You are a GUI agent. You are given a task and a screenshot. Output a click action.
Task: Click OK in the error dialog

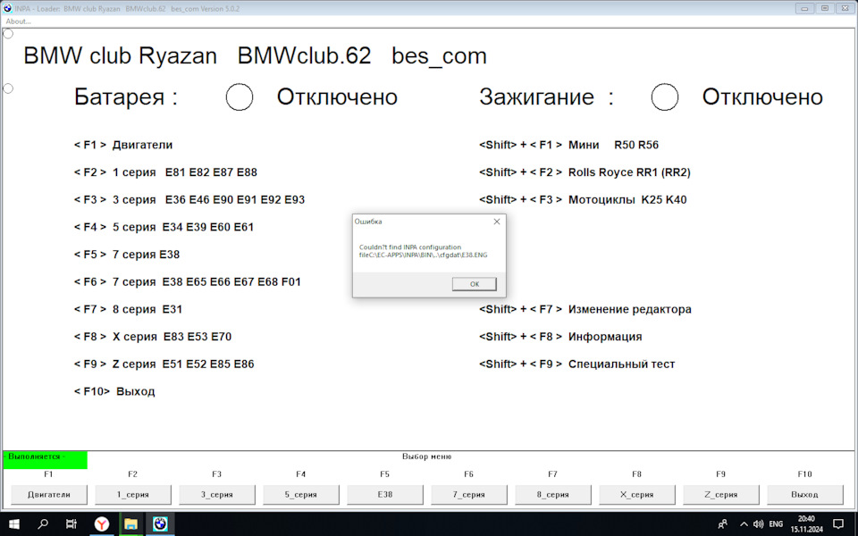click(474, 284)
